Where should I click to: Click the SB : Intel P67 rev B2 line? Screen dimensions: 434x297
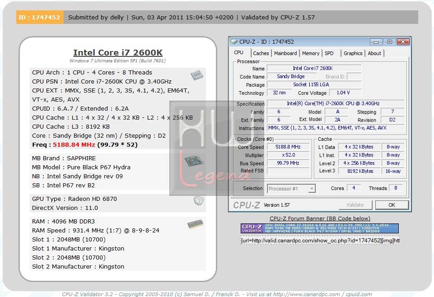(x=63, y=185)
